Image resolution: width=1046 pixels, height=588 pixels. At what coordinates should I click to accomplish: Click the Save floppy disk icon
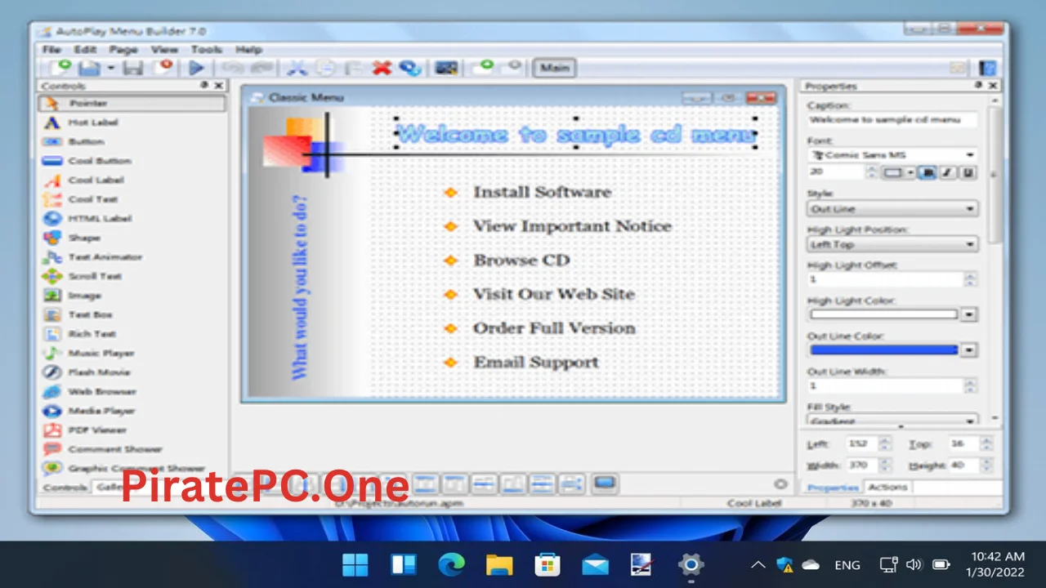(134, 69)
